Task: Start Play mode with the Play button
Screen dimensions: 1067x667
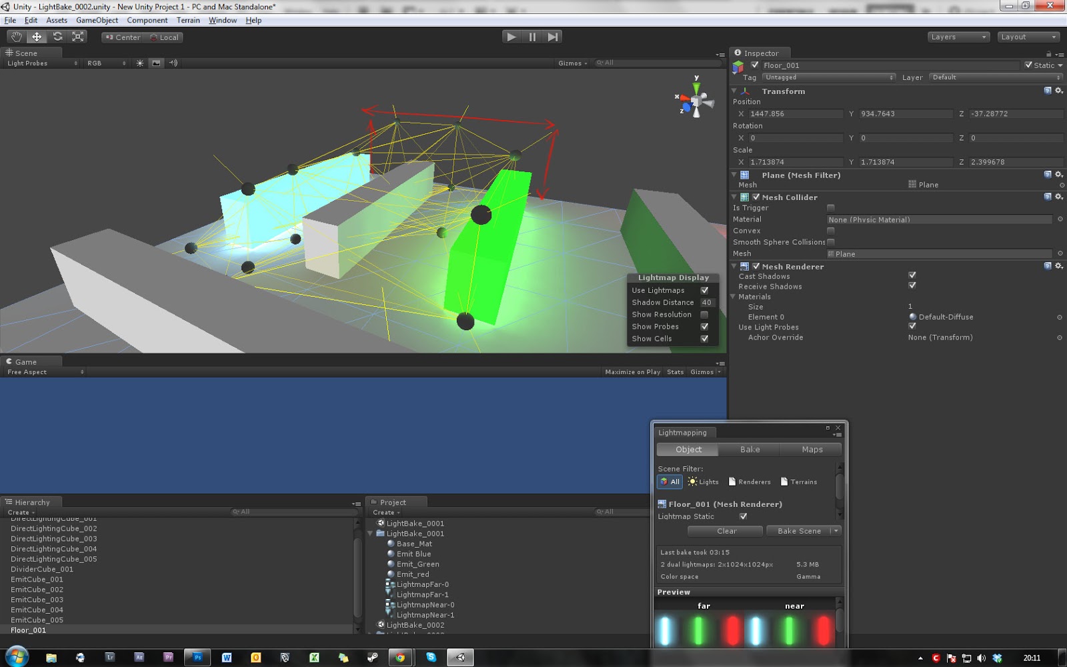Action: tap(511, 37)
